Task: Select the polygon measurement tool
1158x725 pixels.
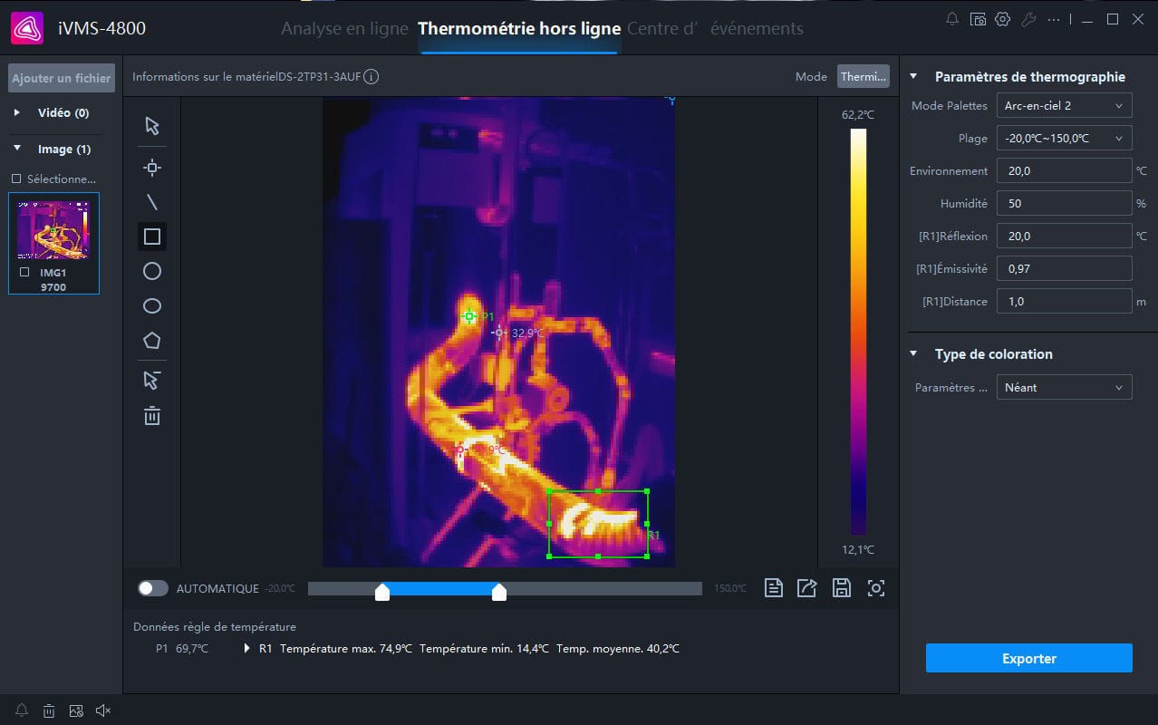Action: click(x=151, y=340)
